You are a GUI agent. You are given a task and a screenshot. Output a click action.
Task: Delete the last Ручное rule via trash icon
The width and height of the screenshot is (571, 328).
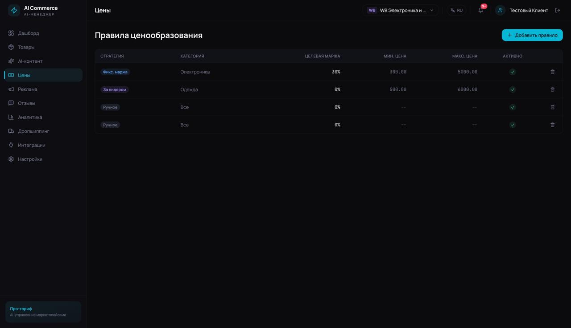pyautogui.click(x=552, y=125)
